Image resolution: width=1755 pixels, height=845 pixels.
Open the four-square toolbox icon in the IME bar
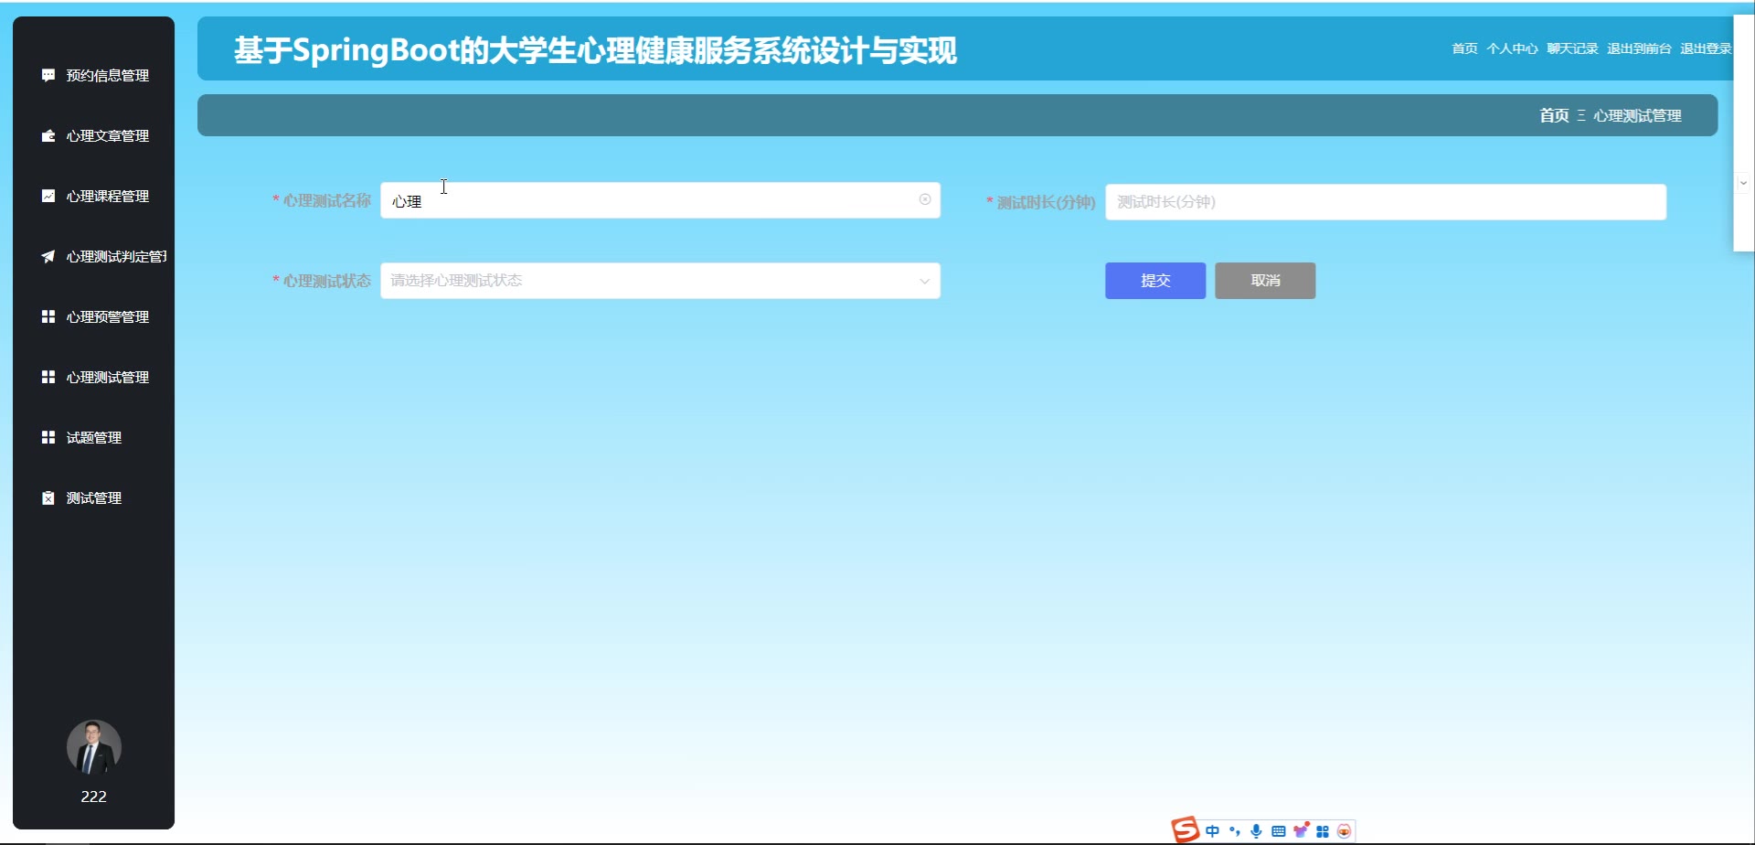1323,831
